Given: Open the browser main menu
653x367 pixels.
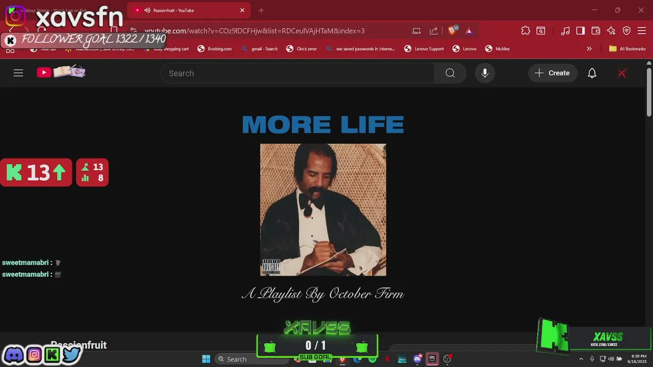Looking at the screenshot, I should 642,31.
